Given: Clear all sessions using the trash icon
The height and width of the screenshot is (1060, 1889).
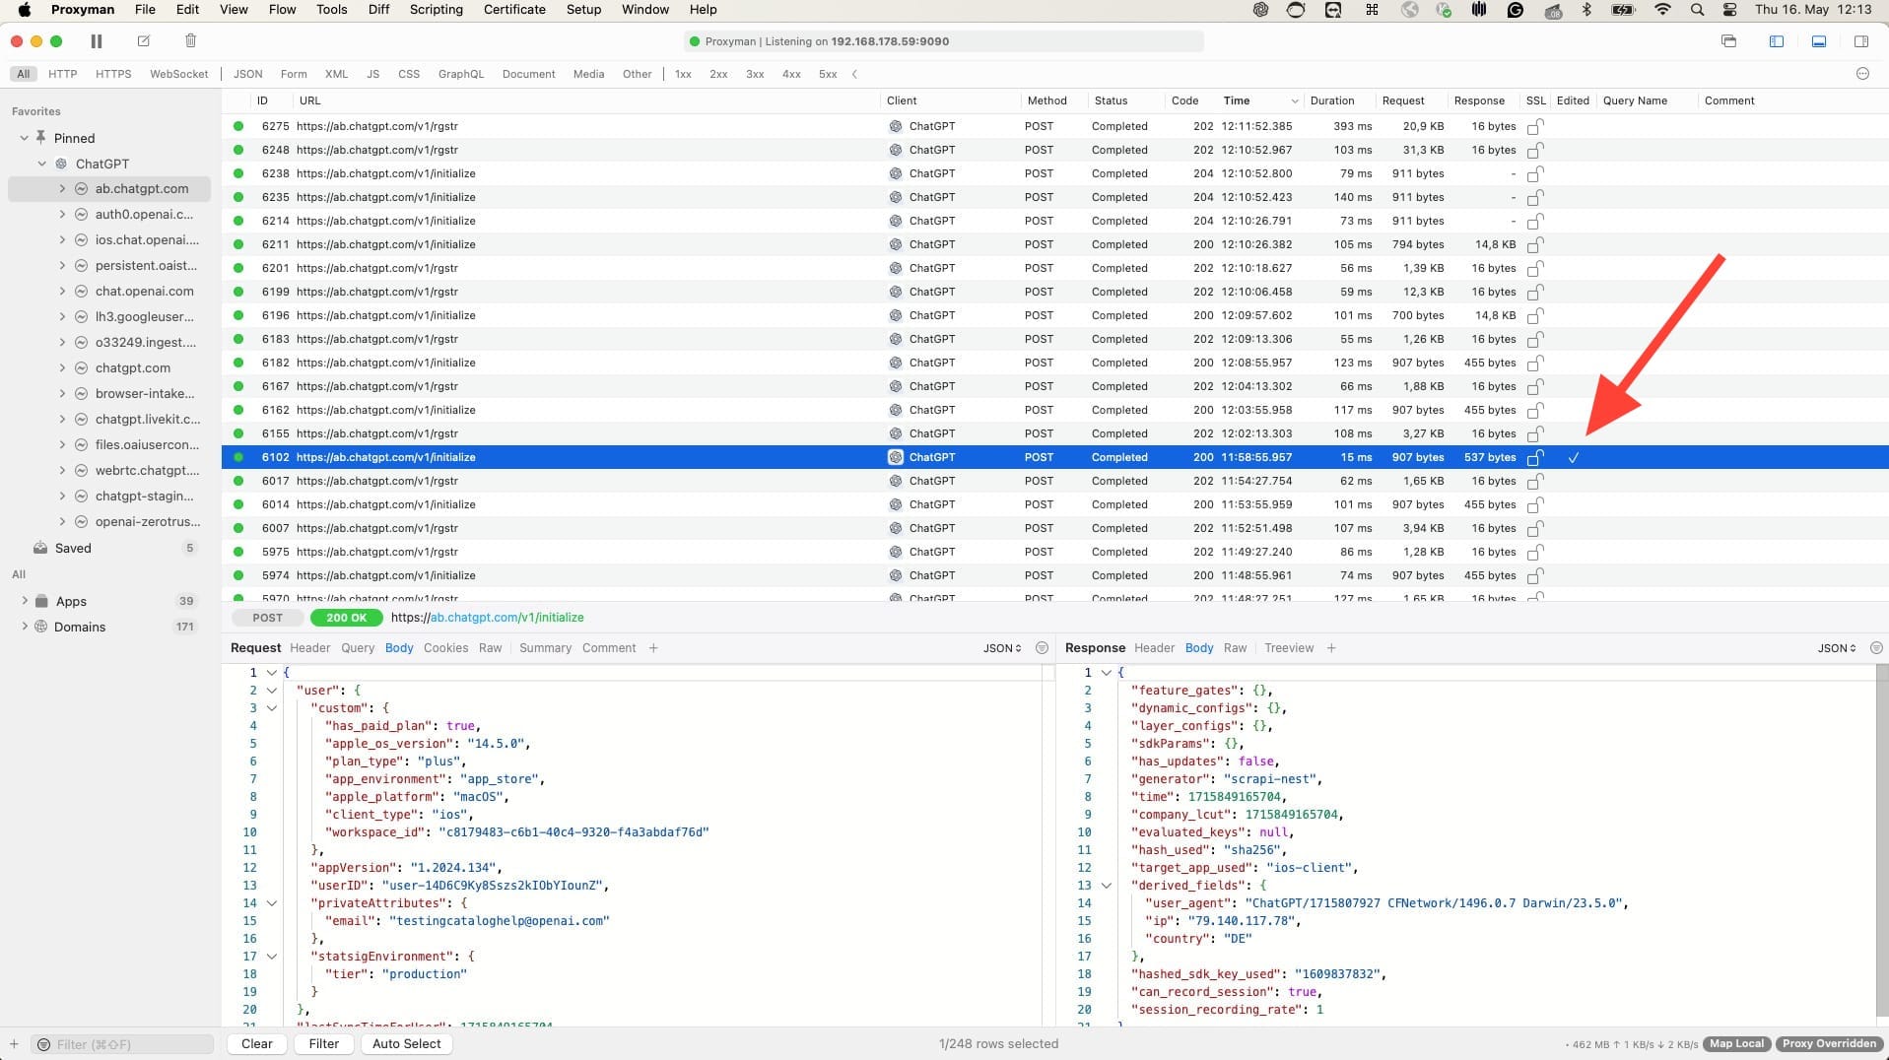Looking at the screenshot, I should 190,41.
